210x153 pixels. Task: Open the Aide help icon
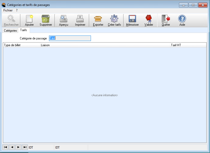(182, 20)
